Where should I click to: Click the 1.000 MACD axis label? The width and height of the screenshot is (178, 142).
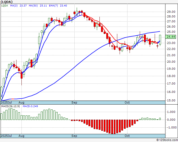(171, 112)
